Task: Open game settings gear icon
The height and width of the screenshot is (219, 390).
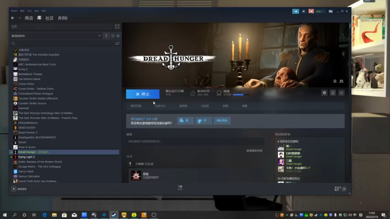Action: (x=324, y=92)
